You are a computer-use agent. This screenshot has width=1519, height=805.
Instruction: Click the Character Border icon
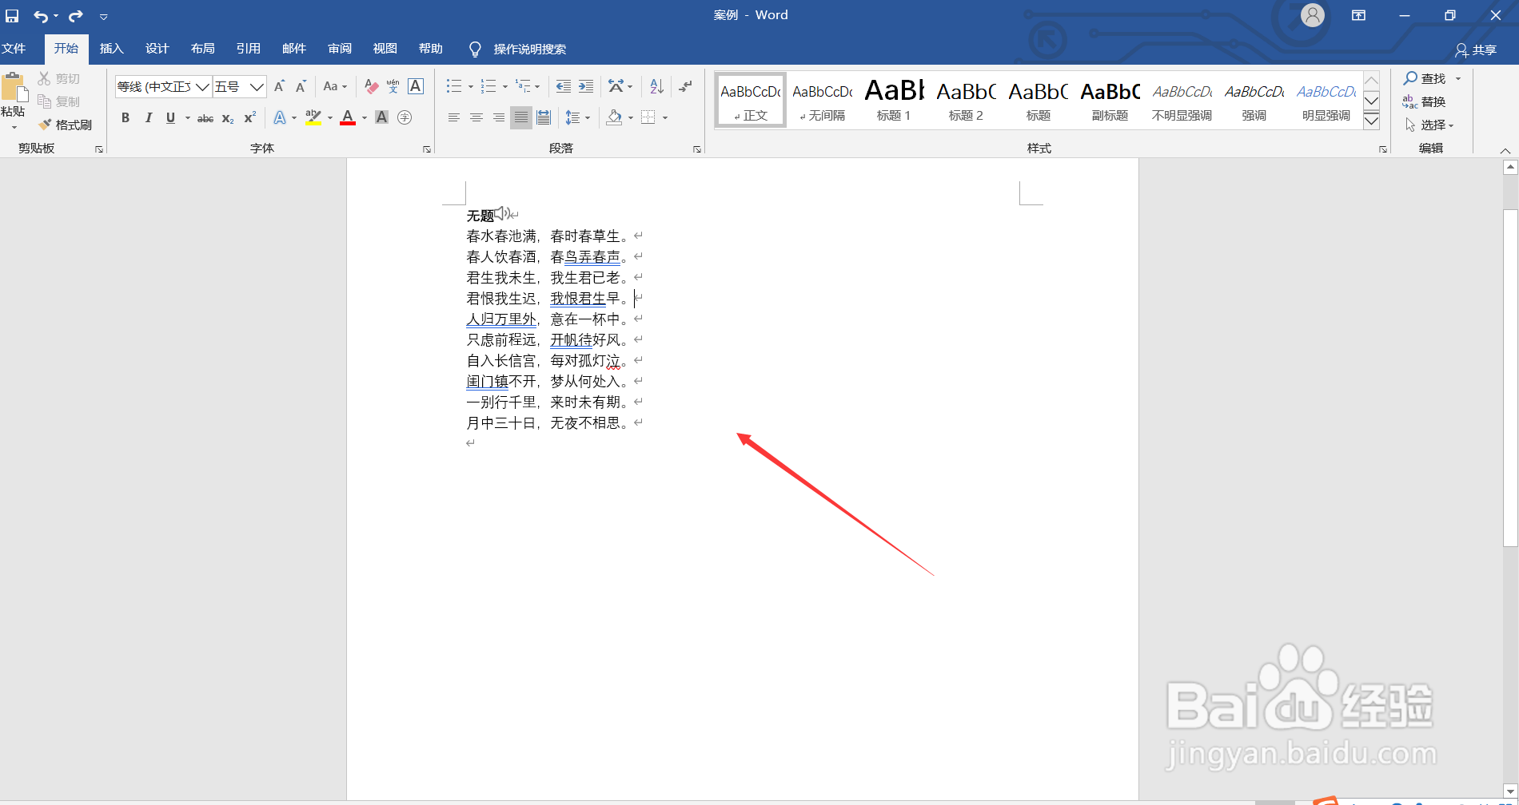click(x=416, y=86)
